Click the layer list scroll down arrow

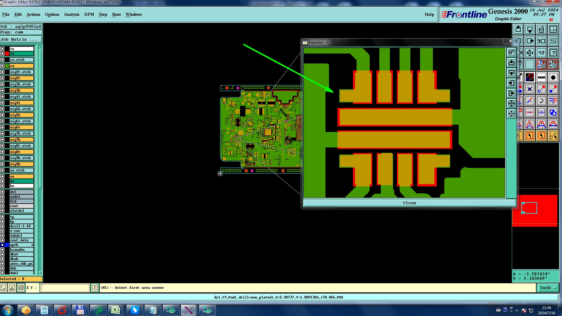click(40, 273)
